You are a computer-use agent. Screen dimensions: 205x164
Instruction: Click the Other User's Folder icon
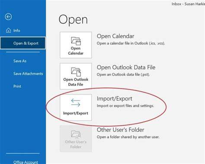click(76, 134)
